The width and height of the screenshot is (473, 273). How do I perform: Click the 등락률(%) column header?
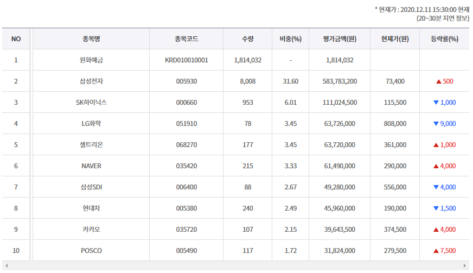coord(444,39)
